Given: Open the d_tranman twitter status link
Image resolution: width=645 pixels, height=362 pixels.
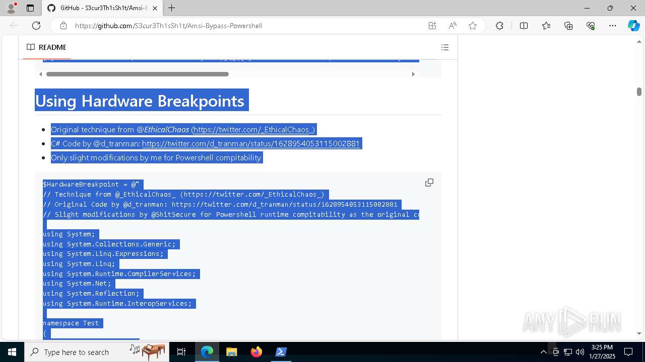Looking at the screenshot, I should [x=251, y=144].
